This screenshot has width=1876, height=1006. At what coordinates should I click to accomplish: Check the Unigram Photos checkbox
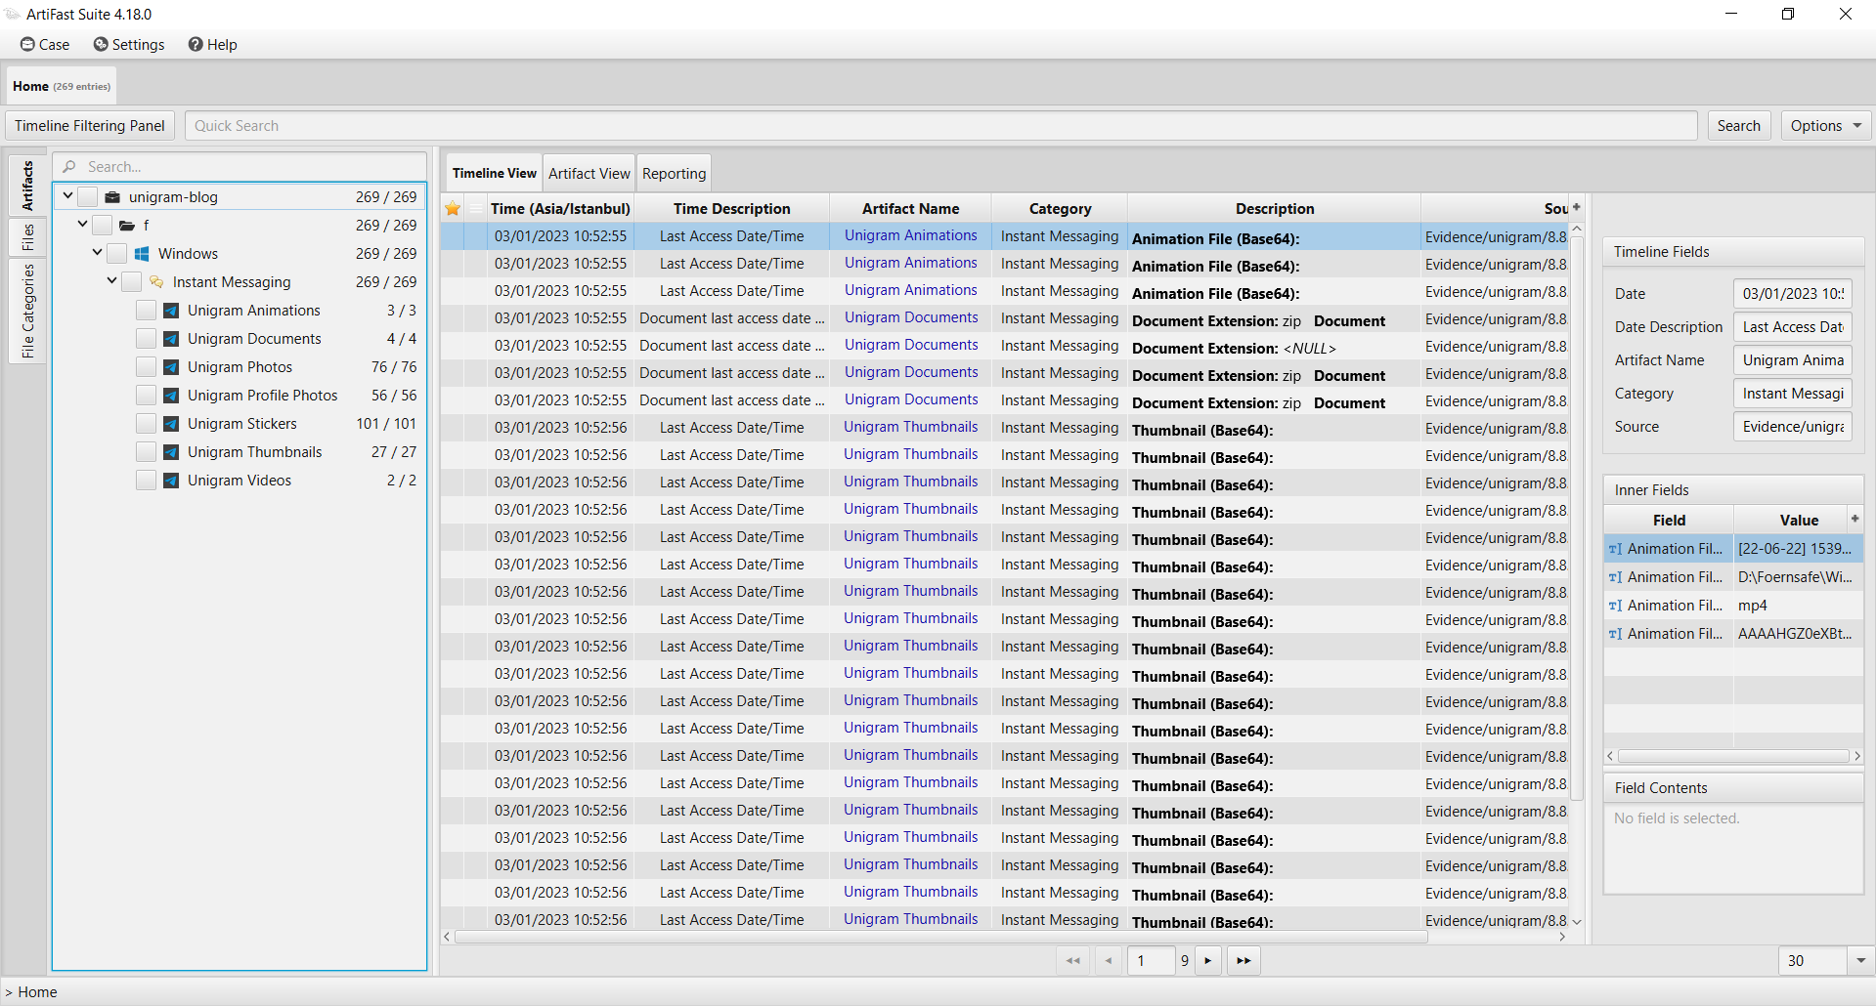146,367
